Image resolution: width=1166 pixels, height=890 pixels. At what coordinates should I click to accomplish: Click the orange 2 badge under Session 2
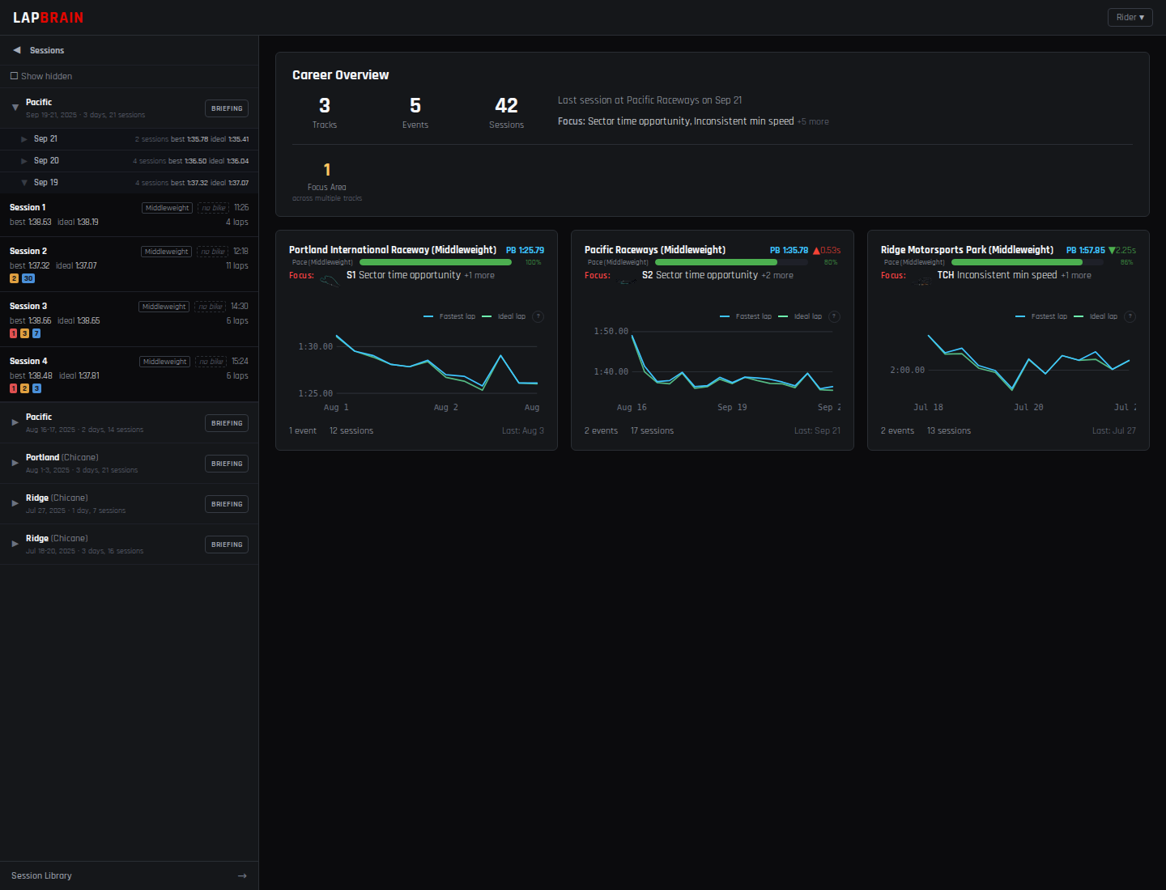tap(14, 278)
